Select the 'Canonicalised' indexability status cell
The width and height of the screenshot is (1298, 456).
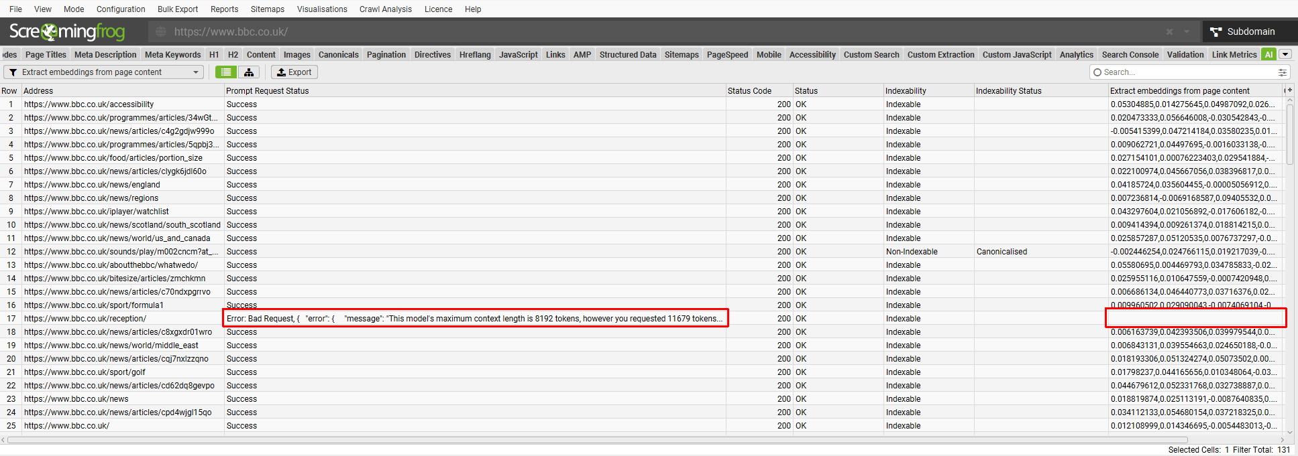click(x=1041, y=252)
